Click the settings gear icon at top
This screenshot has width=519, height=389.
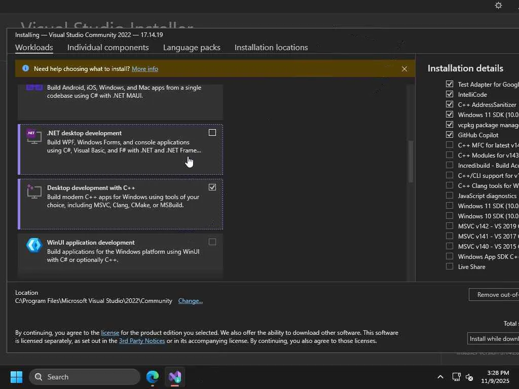coord(498,5)
